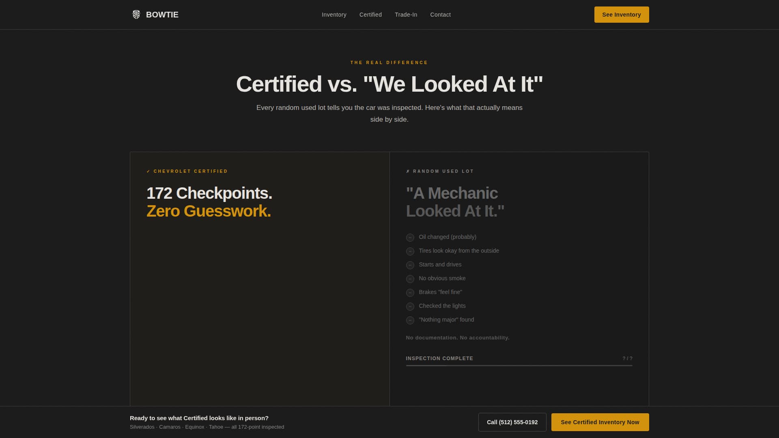Click 'No documentation. No accountability.' text

(458, 337)
